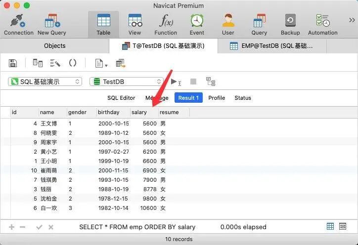Open the Function objects icon
This screenshot has height=245, width=358.
pyautogui.click(x=166, y=24)
